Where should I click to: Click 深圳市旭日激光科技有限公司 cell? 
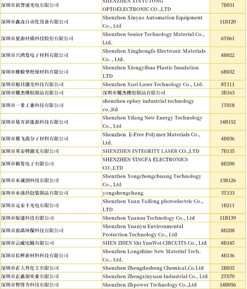tap(32, 85)
